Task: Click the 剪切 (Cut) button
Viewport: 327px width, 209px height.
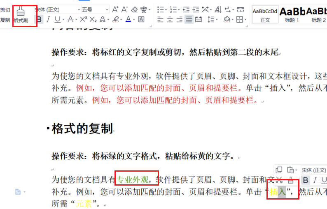Action: pyautogui.click(x=5, y=10)
